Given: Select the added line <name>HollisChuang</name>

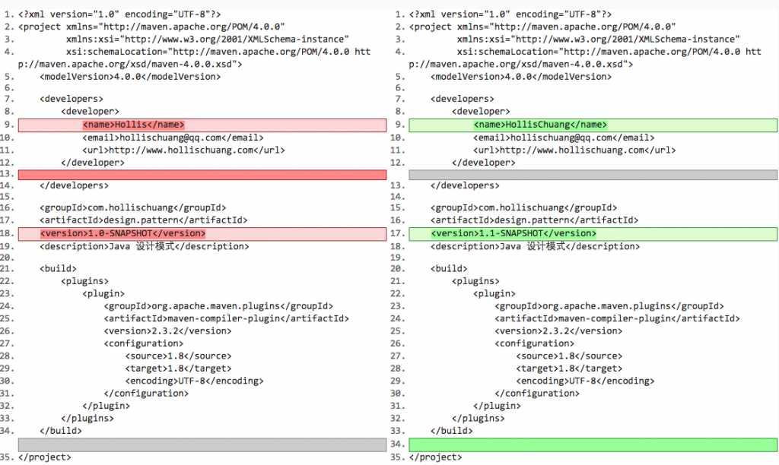Looking at the screenshot, I should tap(593, 125).
